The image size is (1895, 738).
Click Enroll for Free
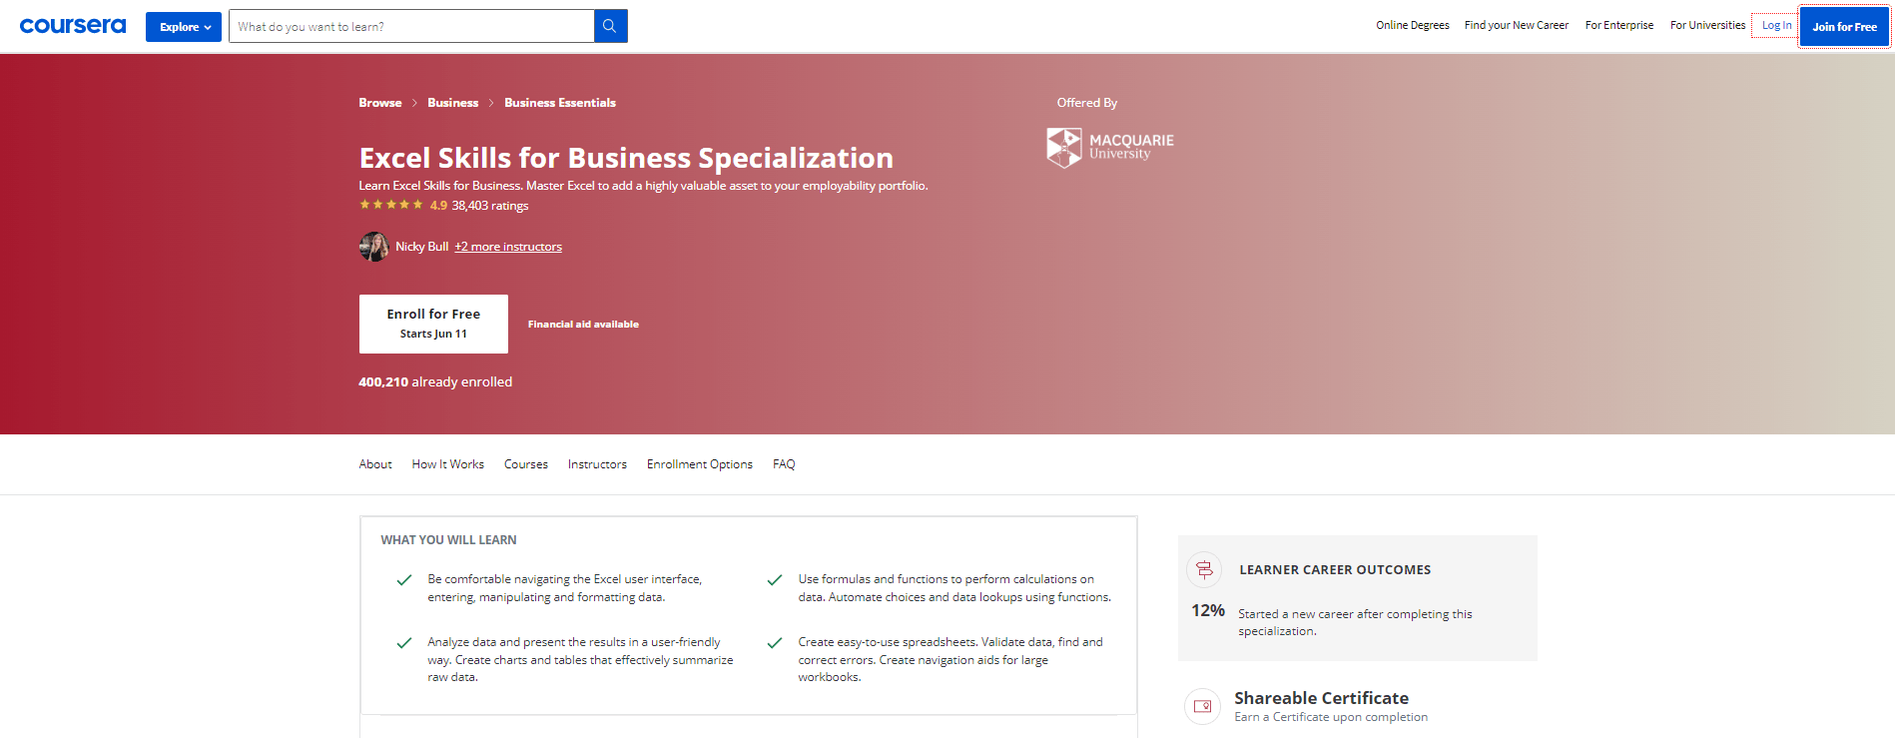tap(433, 323)
